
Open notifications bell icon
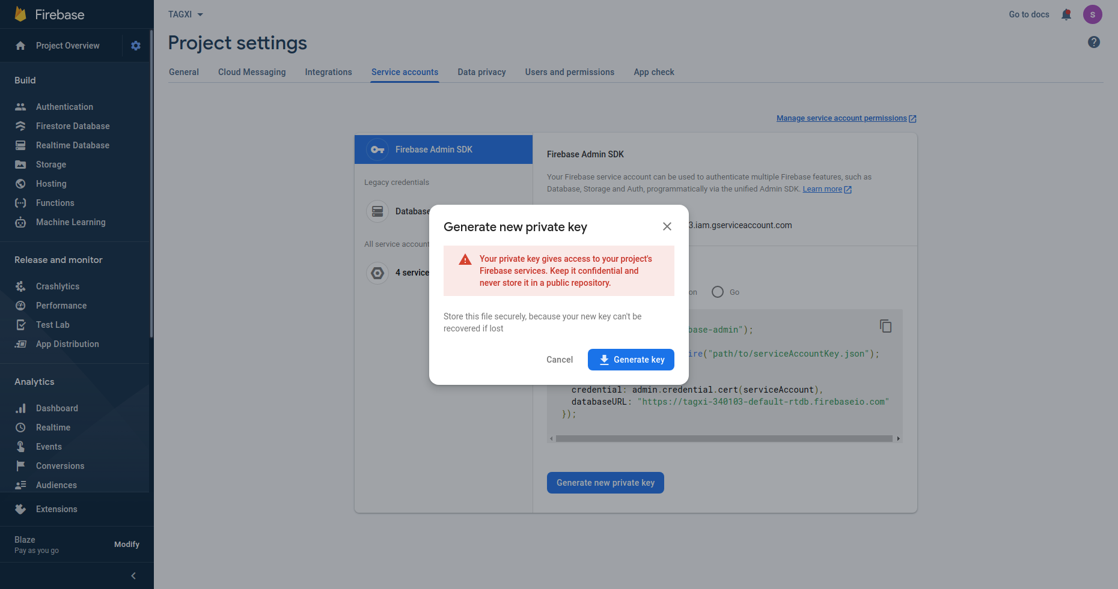1066,14
